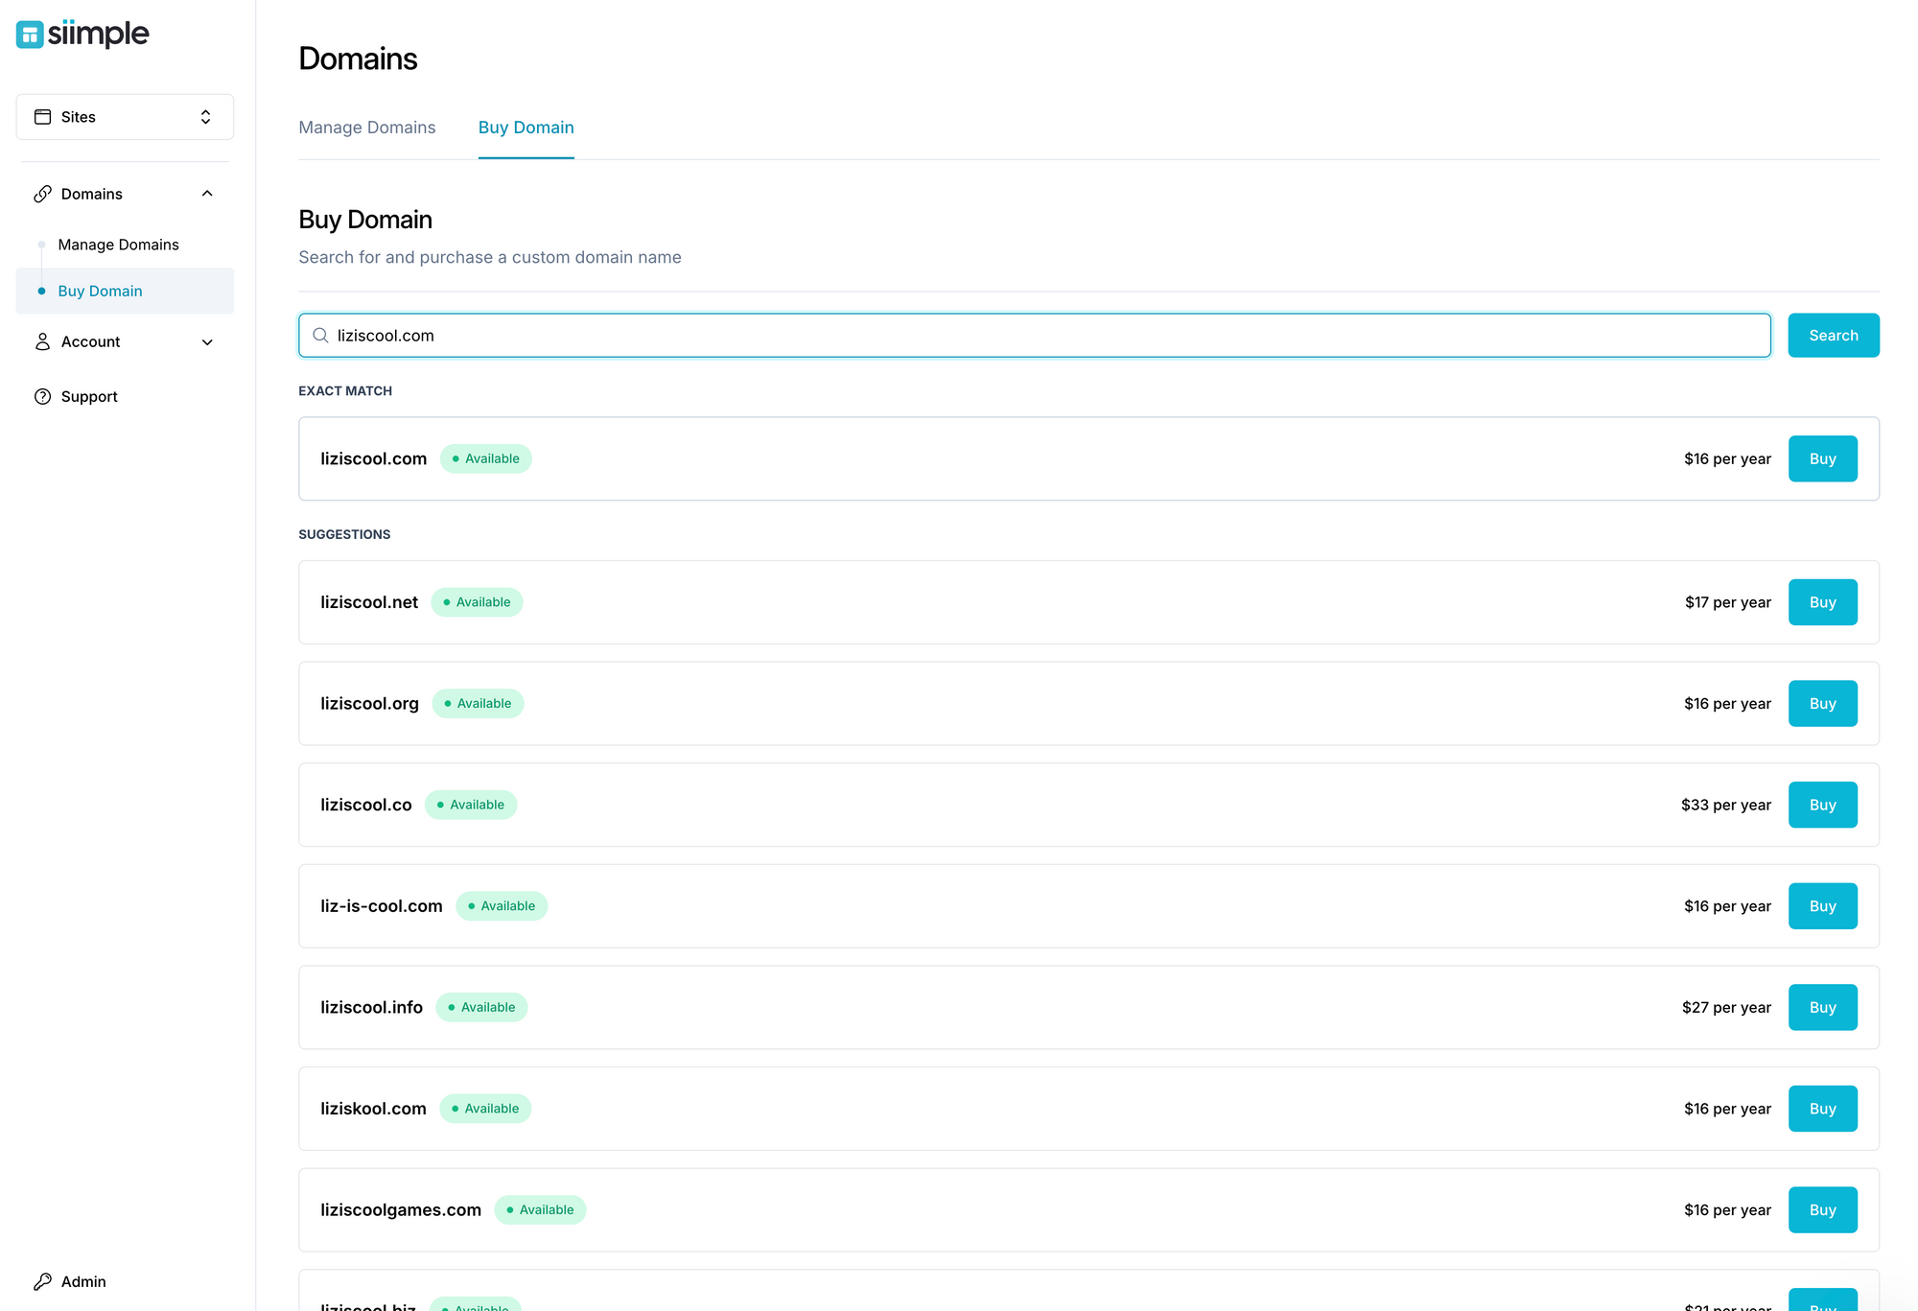This screenshot has height=1311, width=1918.
Task: Click the Sites window icon
Action: click(x=42, y=117)
